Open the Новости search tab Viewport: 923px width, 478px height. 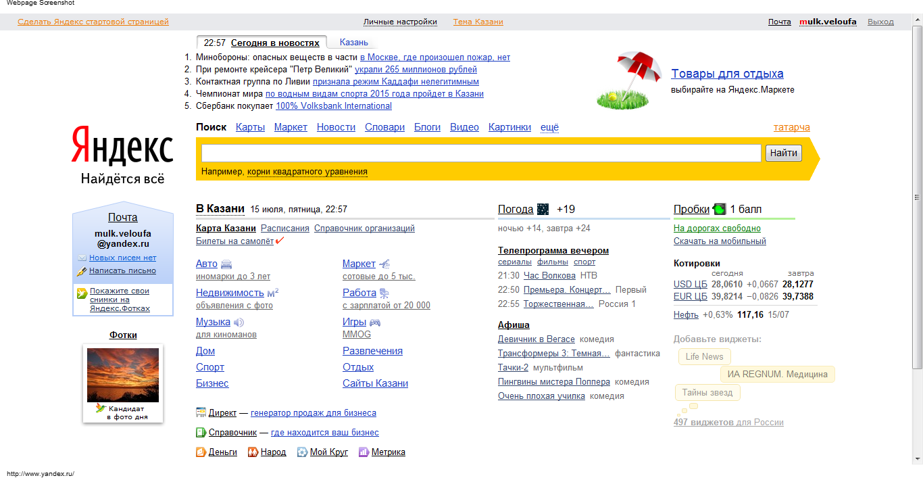[x=336, y=127]
